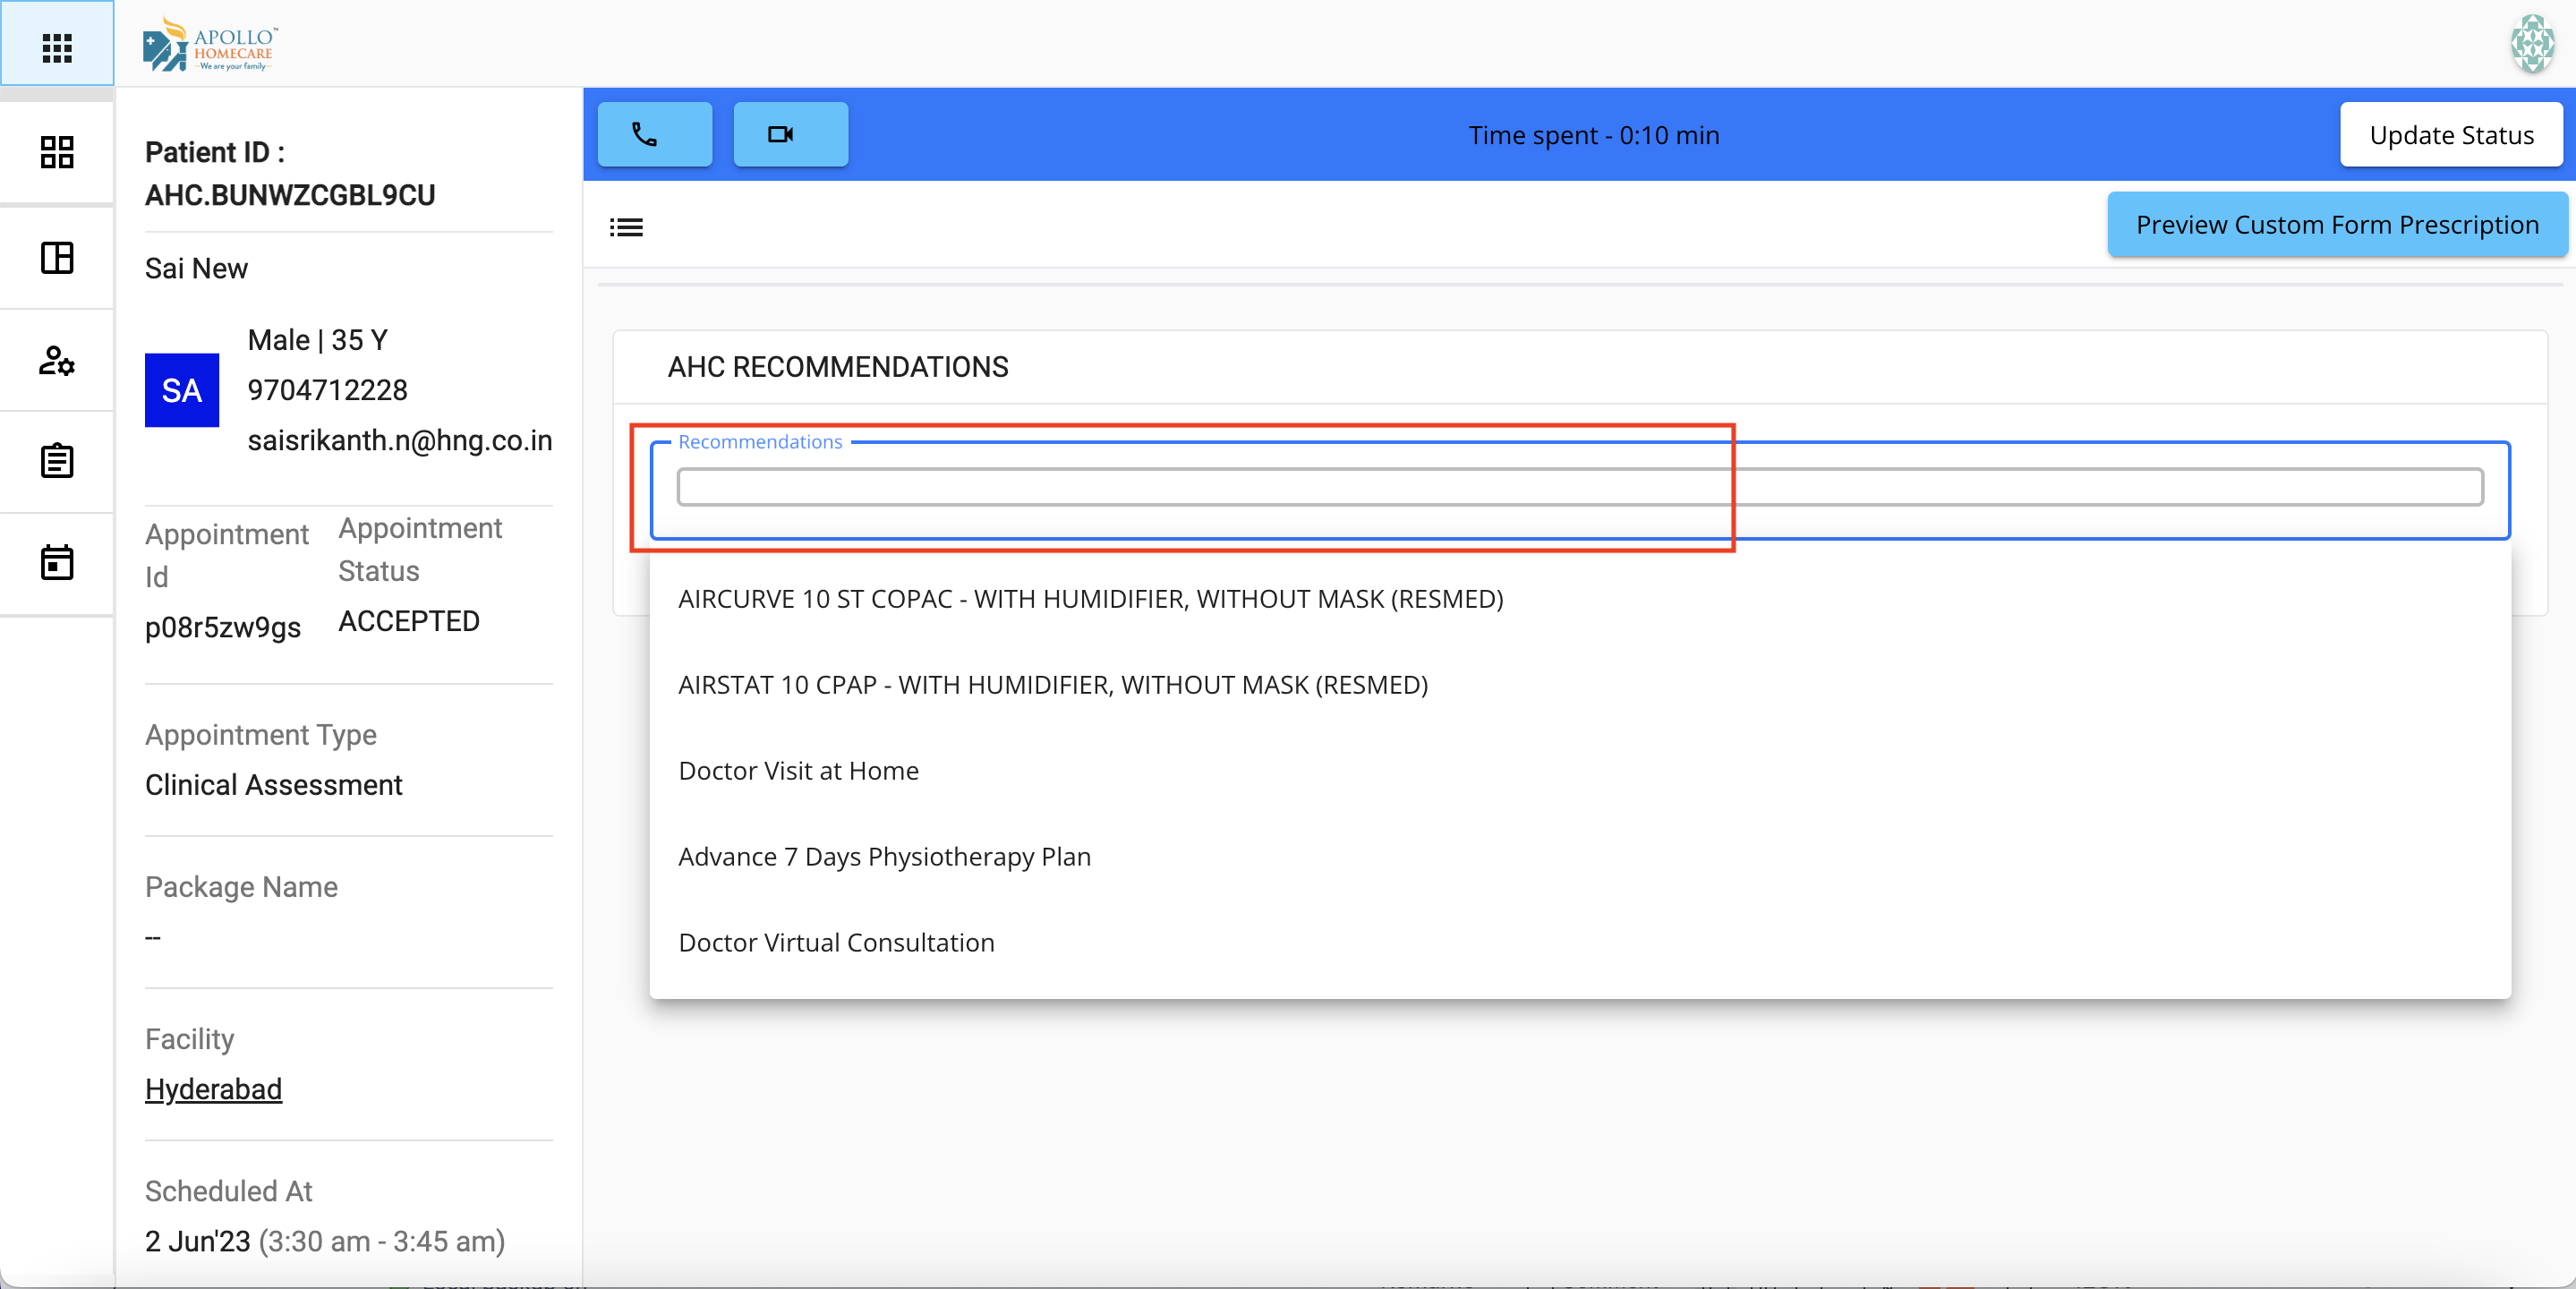The height and width of the screenshot is (1289, 2576).
Task: Choose Doctor Virtual Consultation option
Action: [x=836, y=942]
